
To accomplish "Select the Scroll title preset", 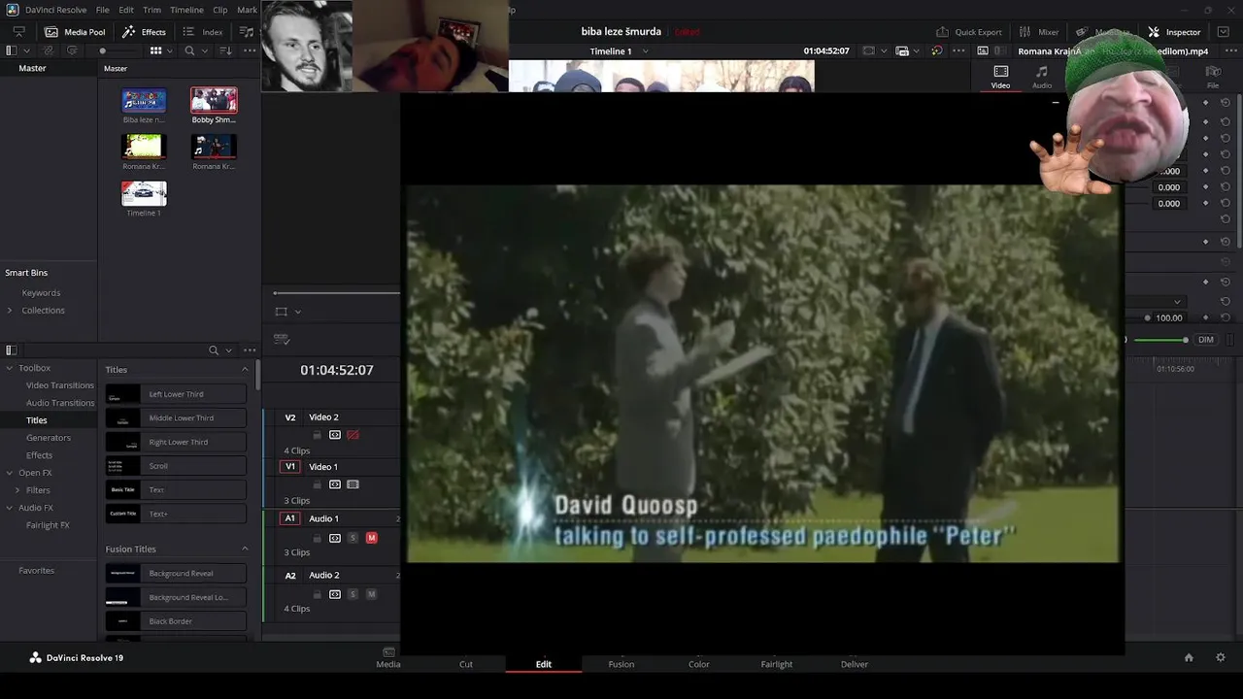I will point(176,466).
